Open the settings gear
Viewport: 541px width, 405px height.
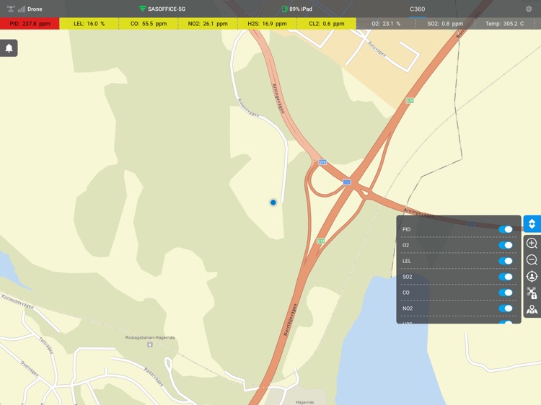click(529, 9)
